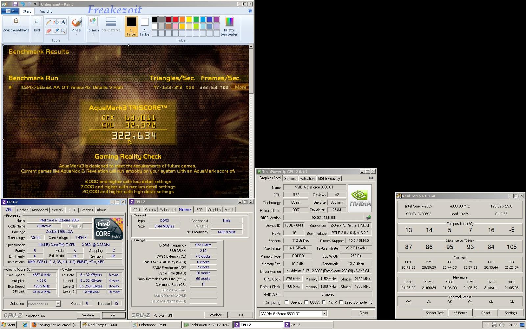
Task: Expand the Formen dropdown arrow
Action: [93, 34]
